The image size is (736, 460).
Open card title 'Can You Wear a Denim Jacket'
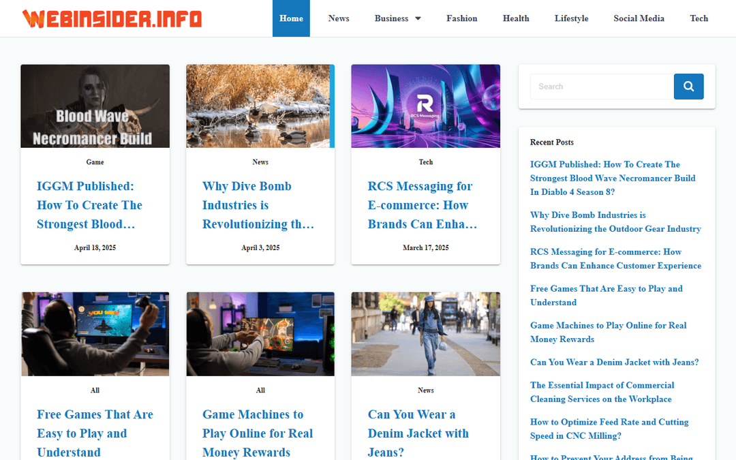[418, 433]
